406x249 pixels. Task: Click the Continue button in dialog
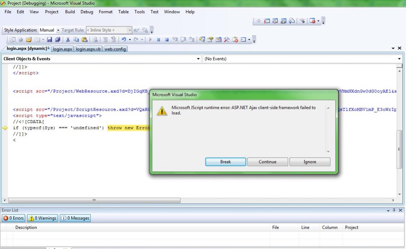(x=267, y=162)
